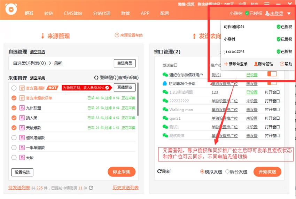This screenshot has height=199, width=296.
Task: Click the 设置筛选 button
Action: pos(22,172)
